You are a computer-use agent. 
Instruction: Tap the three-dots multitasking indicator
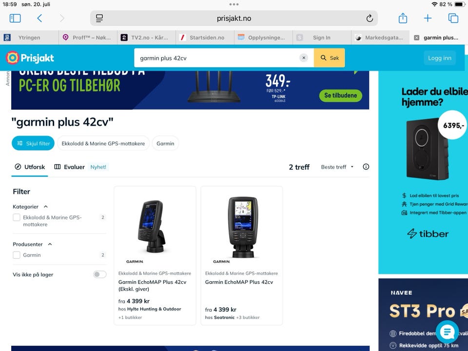234,4
